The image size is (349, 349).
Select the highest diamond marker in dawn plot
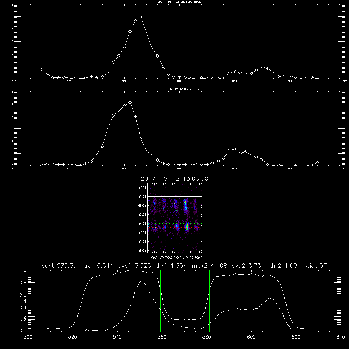(141, 16)
